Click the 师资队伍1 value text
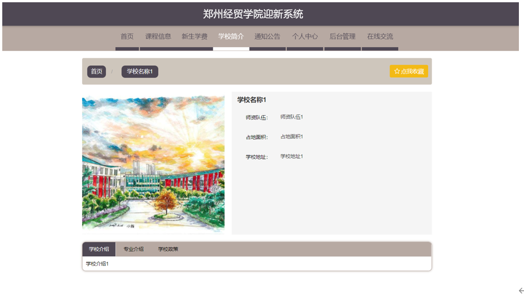Viewport: 524px width, 296px height. pos(291,117)
